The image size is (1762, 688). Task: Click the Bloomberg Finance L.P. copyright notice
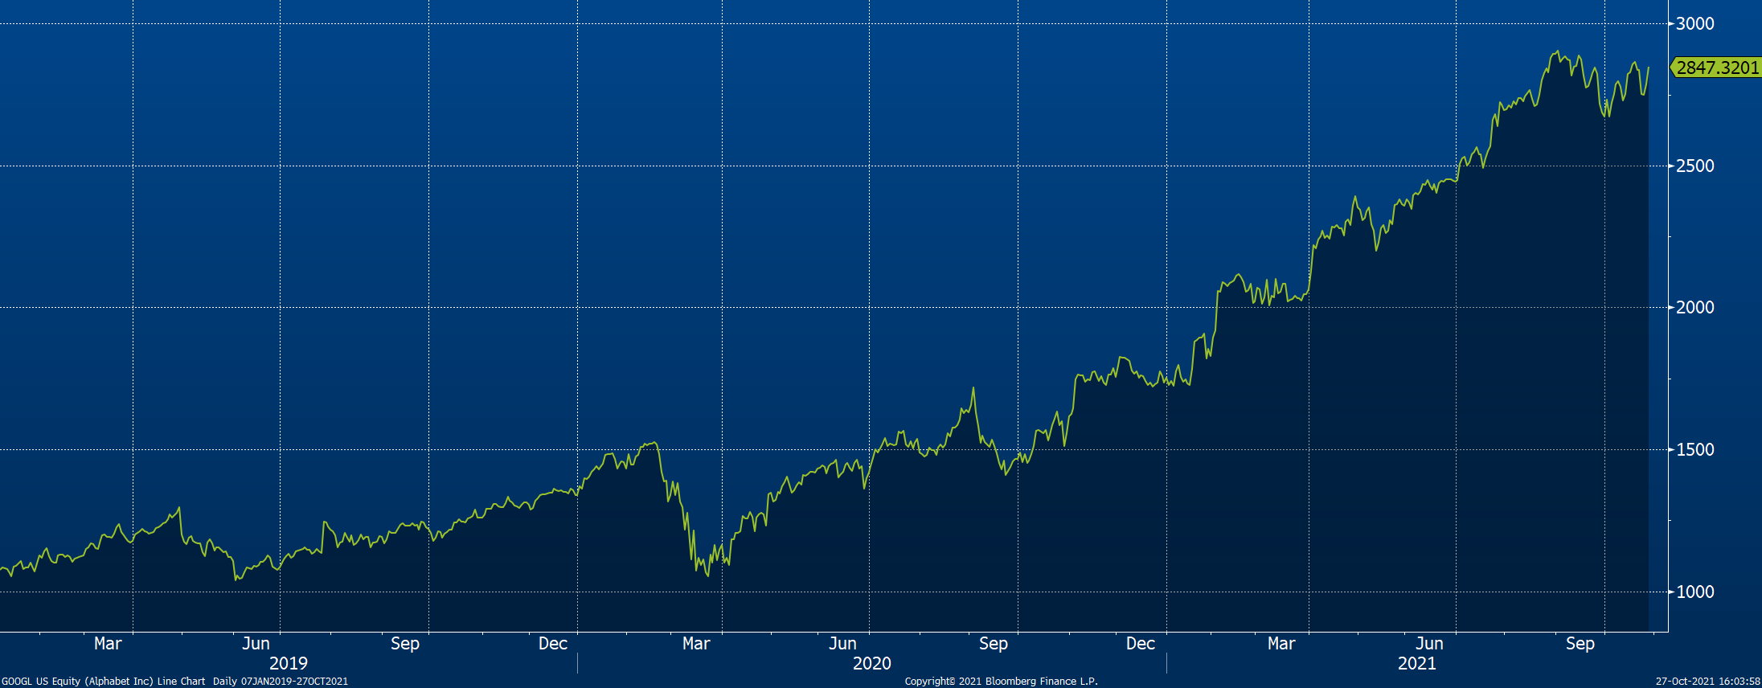(1001, 682)
